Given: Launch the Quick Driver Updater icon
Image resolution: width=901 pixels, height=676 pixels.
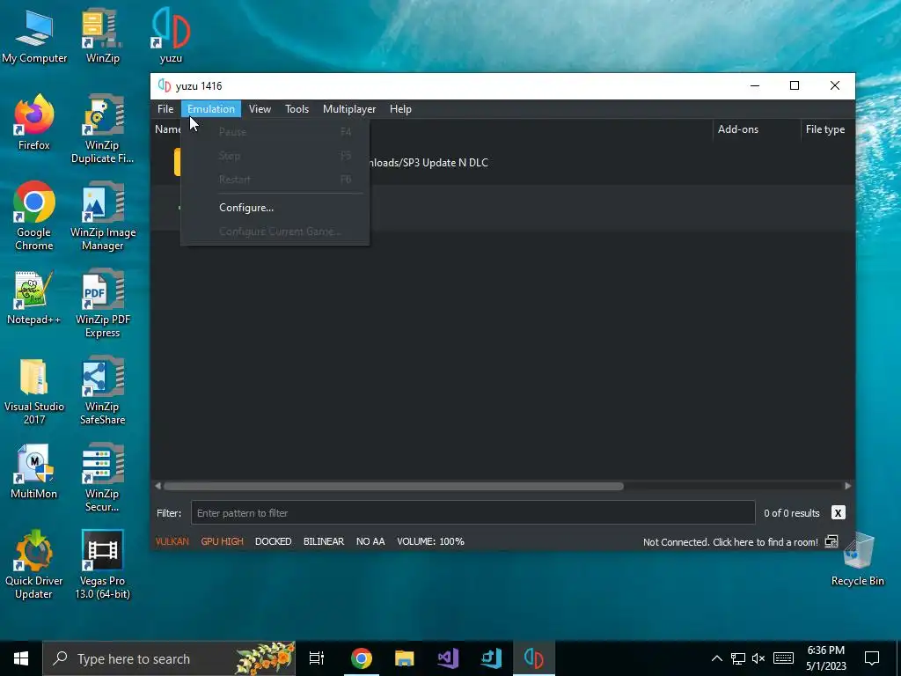Looking at the screenshot, I should (x=34, y=564).
